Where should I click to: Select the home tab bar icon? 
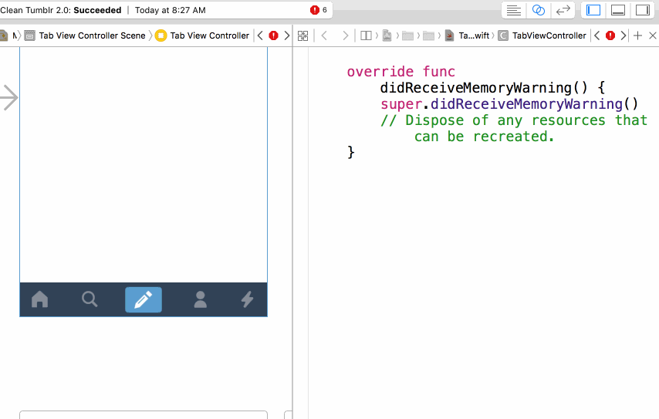pyautogui.click(x=40, y=299)
